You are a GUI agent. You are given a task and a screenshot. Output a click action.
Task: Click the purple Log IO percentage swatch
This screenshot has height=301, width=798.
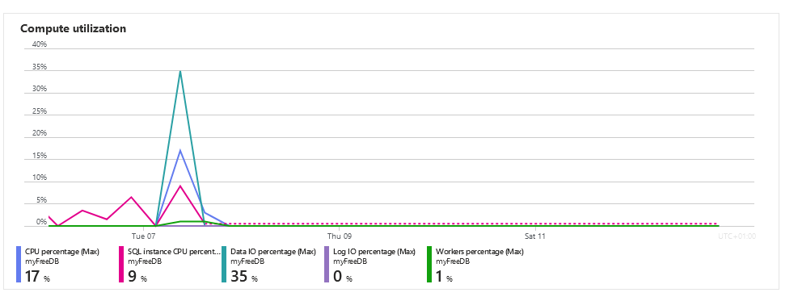click(x=327, y=264)
